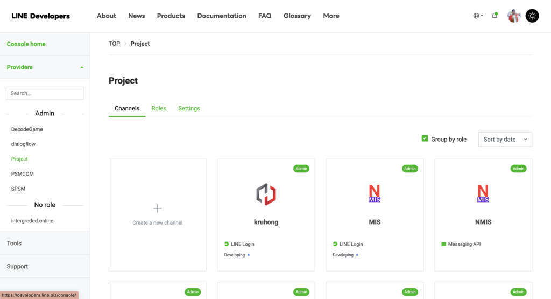Click the kruhong channel logo
This screenshot has width=551, height=299.
click(266, 194)
